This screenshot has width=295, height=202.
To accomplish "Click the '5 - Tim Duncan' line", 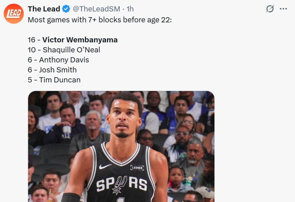I will click(54, 80).
